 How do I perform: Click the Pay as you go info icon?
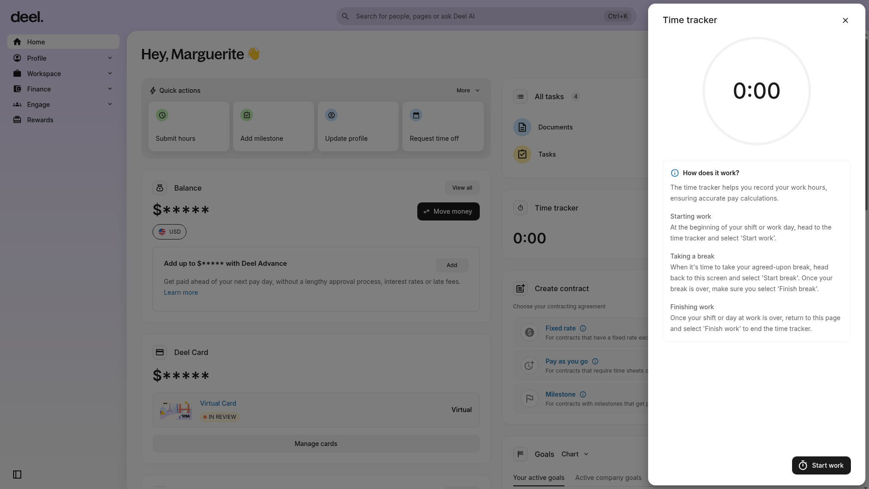(595, 361)
